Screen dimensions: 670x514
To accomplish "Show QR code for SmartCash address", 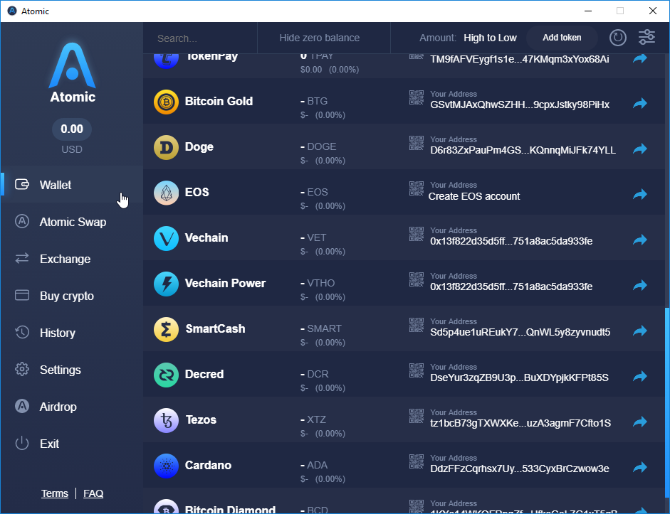I will (417, 325).
